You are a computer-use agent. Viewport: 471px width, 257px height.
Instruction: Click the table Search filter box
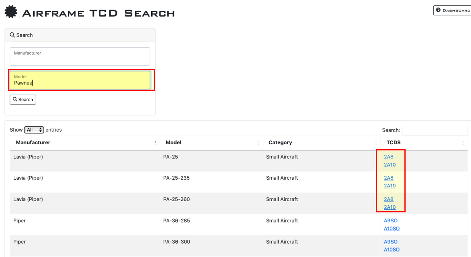tap(435, 130)
